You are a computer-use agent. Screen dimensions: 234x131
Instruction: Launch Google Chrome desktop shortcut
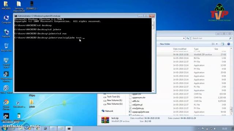(x=6, y=104)
